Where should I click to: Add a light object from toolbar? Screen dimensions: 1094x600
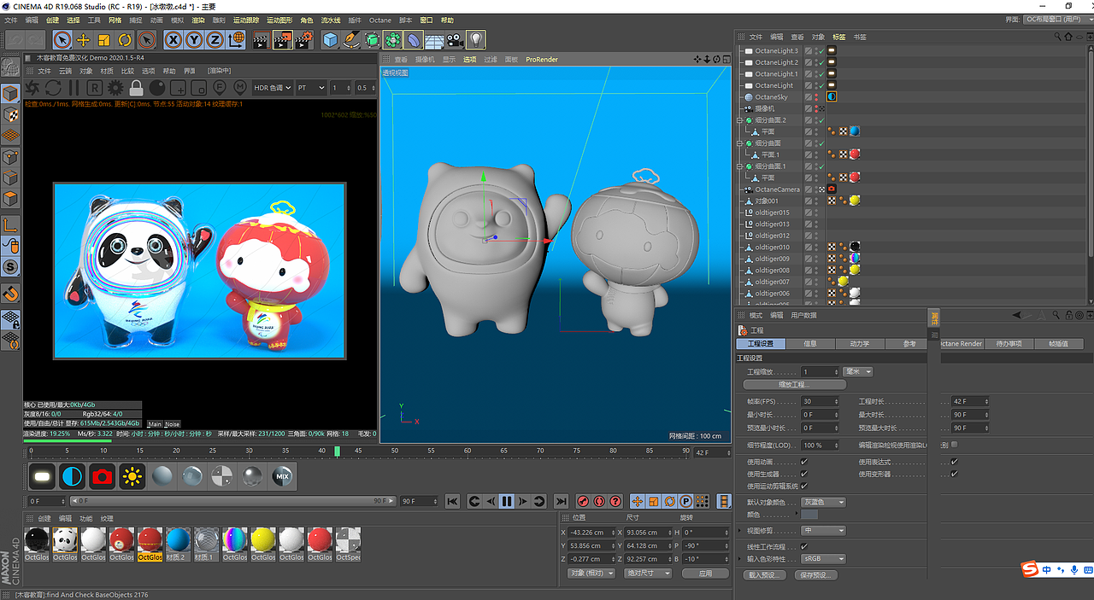point(476,39)
